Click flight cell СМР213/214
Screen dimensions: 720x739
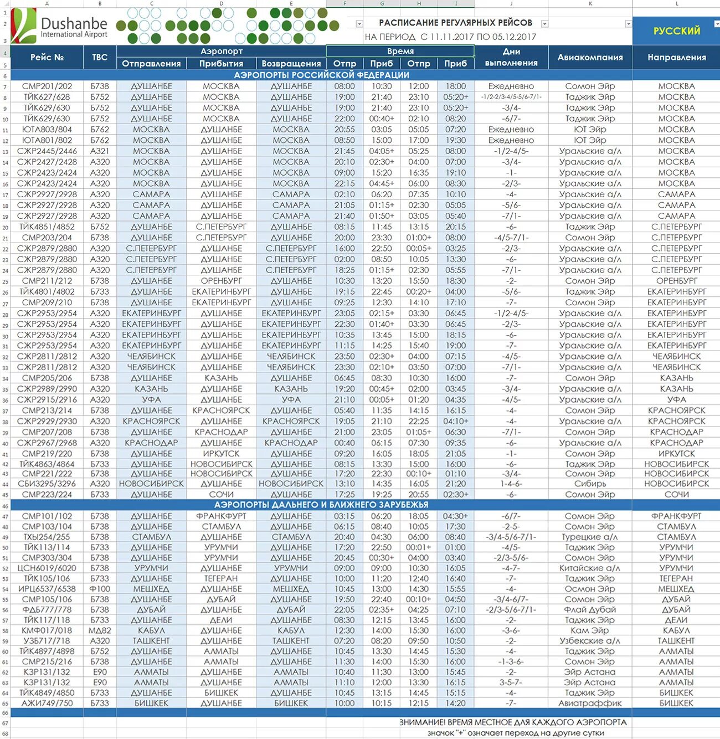pos(47,410)
